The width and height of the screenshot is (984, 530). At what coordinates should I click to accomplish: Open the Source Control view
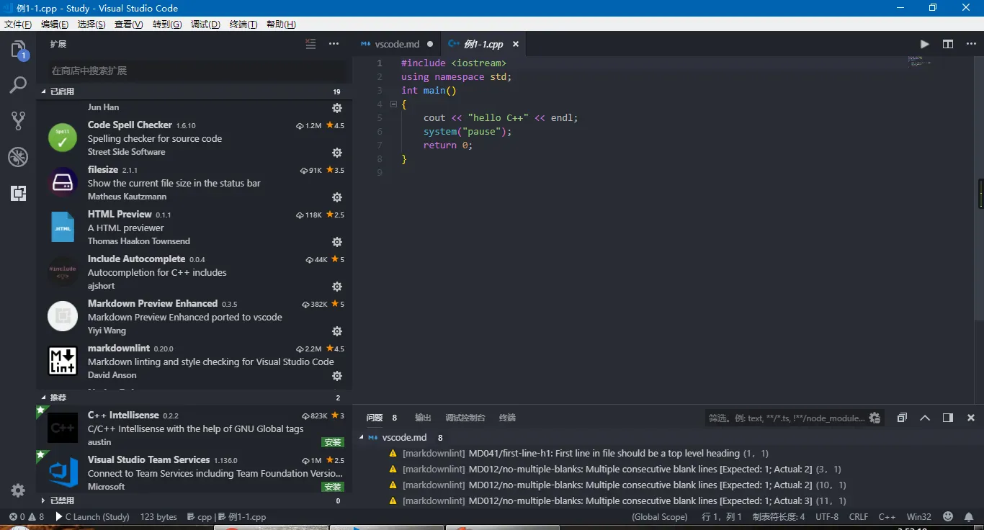(17, 120)
